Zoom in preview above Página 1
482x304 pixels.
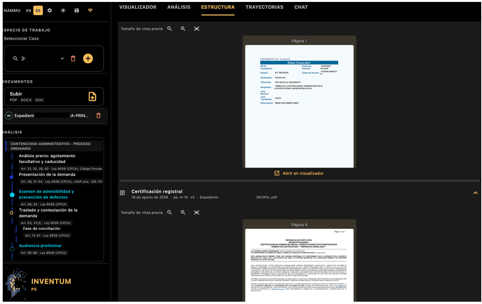click(x=183, y=29)
